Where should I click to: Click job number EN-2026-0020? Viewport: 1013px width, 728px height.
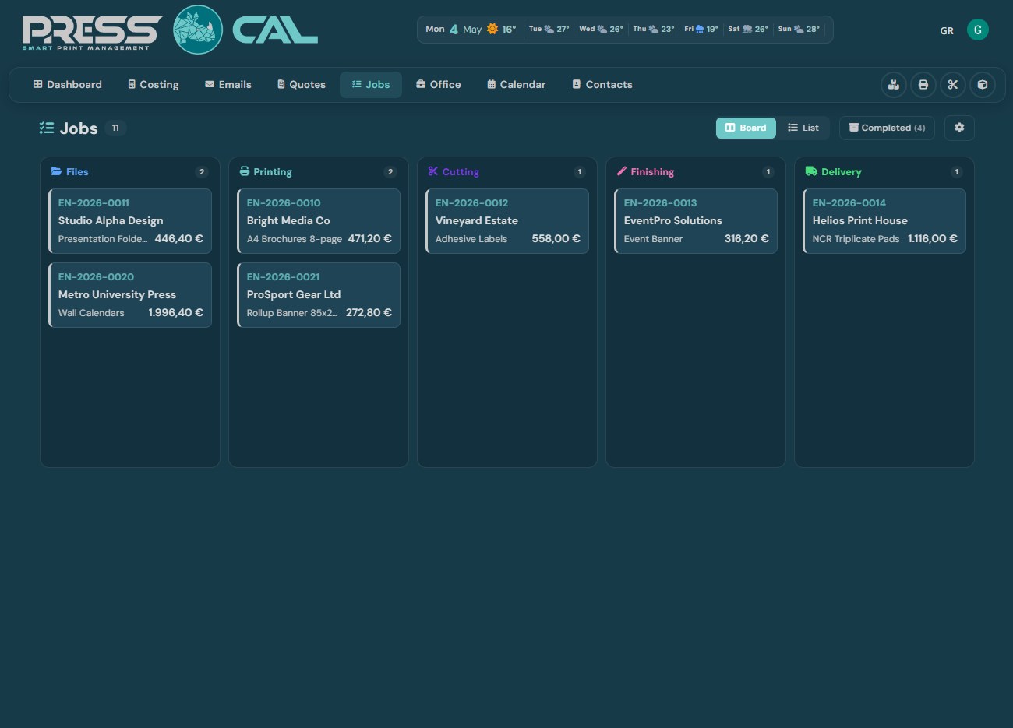tap(96, 276)
